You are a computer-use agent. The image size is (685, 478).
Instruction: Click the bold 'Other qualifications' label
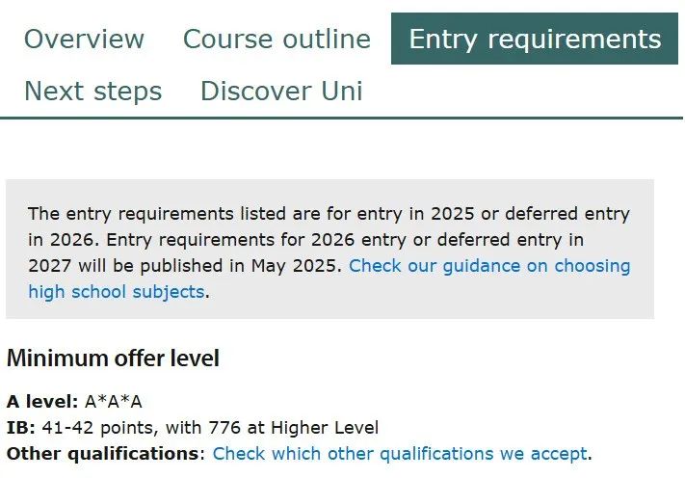pos(103,454)
